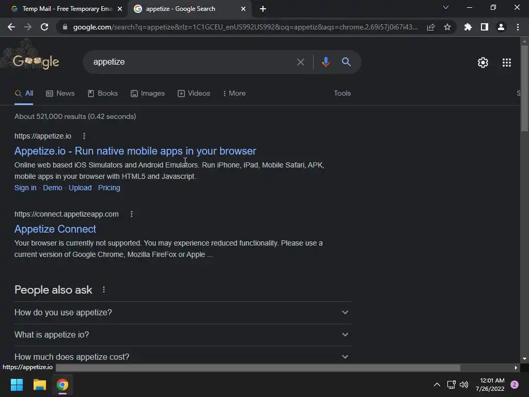
Task: Clear the search box with the X
Action: tap(301, 62)
